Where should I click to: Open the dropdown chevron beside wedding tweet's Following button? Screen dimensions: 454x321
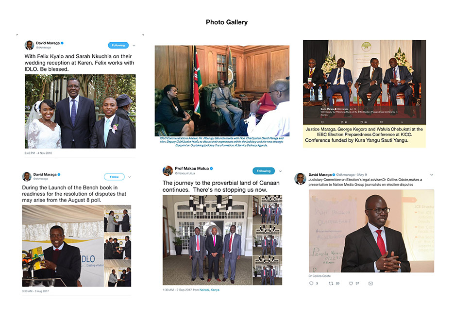click(x=134, y=46)
